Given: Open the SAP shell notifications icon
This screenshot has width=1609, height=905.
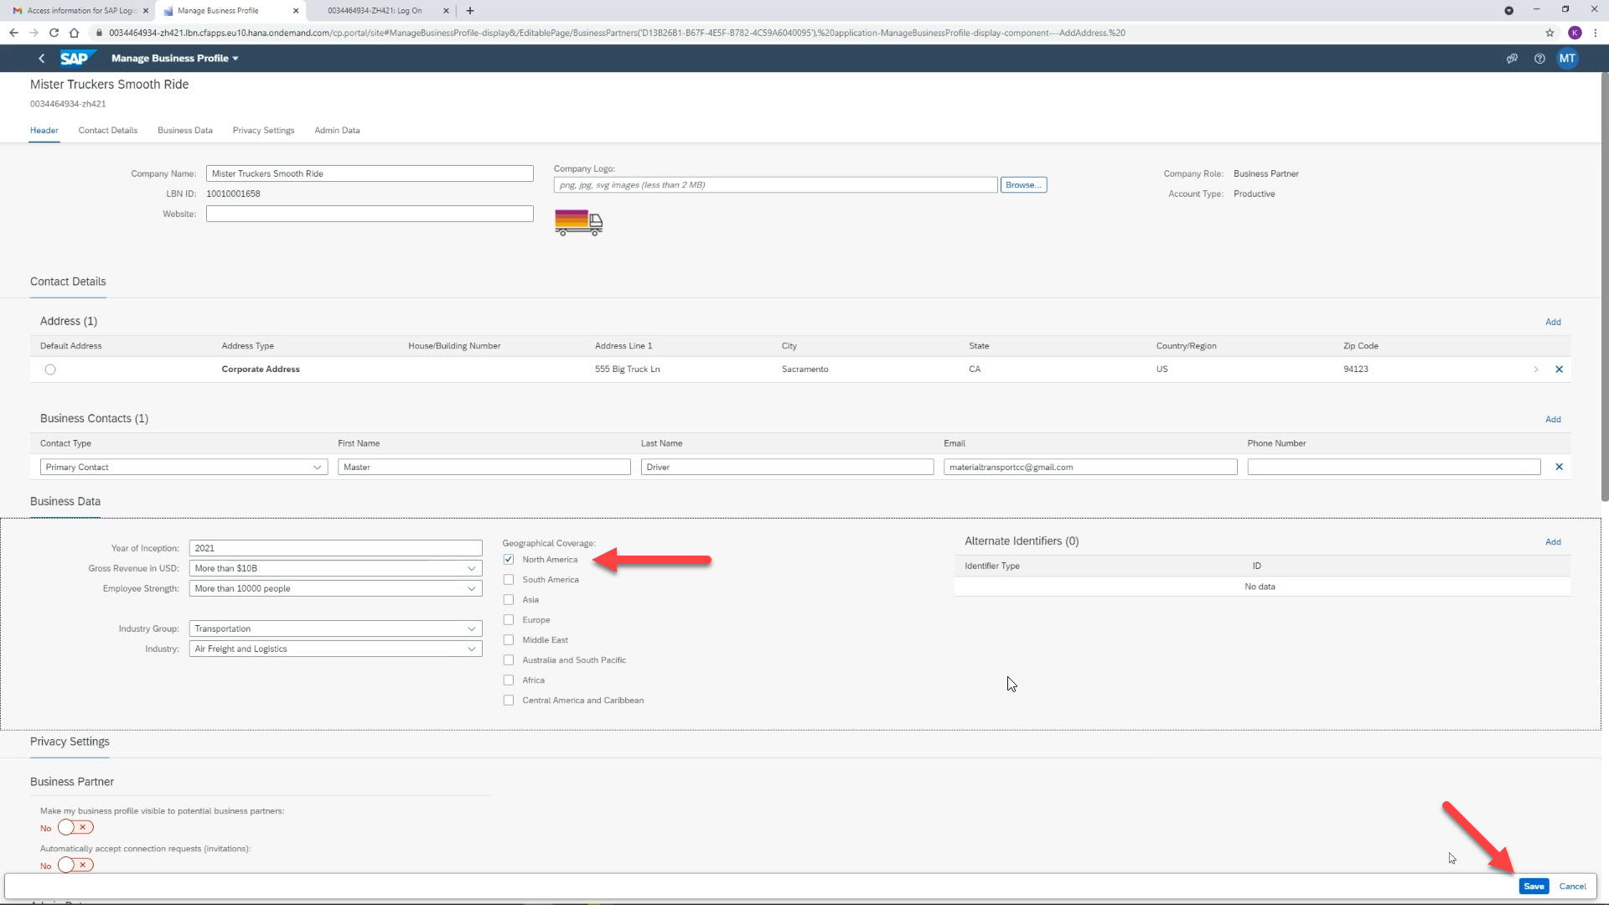Looking at the screenshot, I should (1512, 59).
